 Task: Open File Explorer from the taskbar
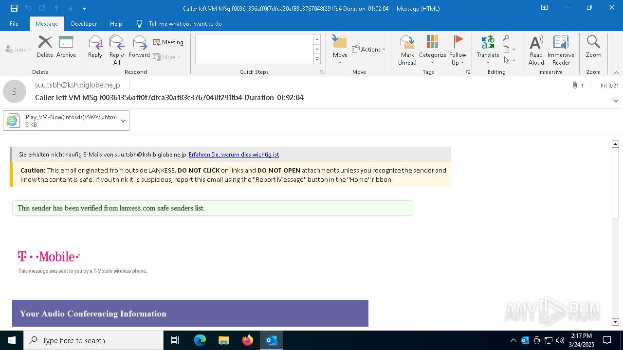click(x=224, y=340)
